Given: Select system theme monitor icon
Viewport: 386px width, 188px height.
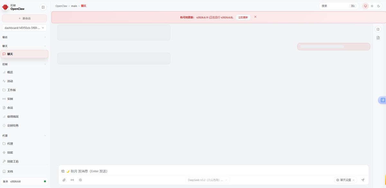Looking at the screenshot, I should pyautogui.click(x=365, y=6).
